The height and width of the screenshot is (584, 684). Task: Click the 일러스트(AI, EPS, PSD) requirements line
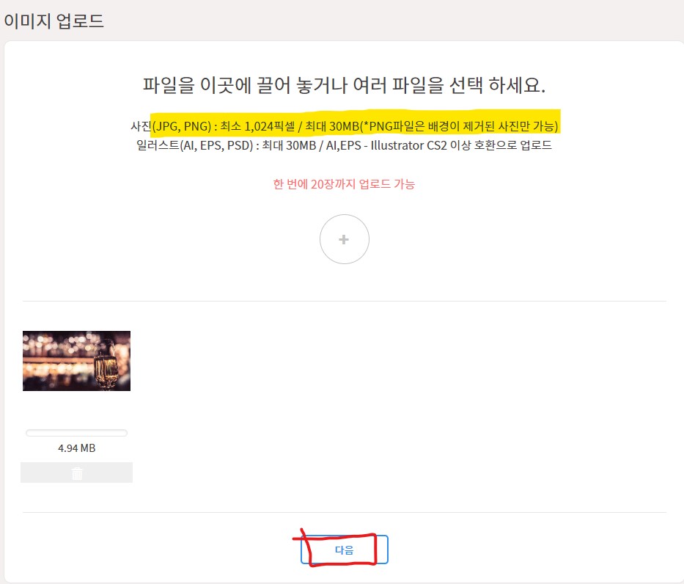(344, 145)
